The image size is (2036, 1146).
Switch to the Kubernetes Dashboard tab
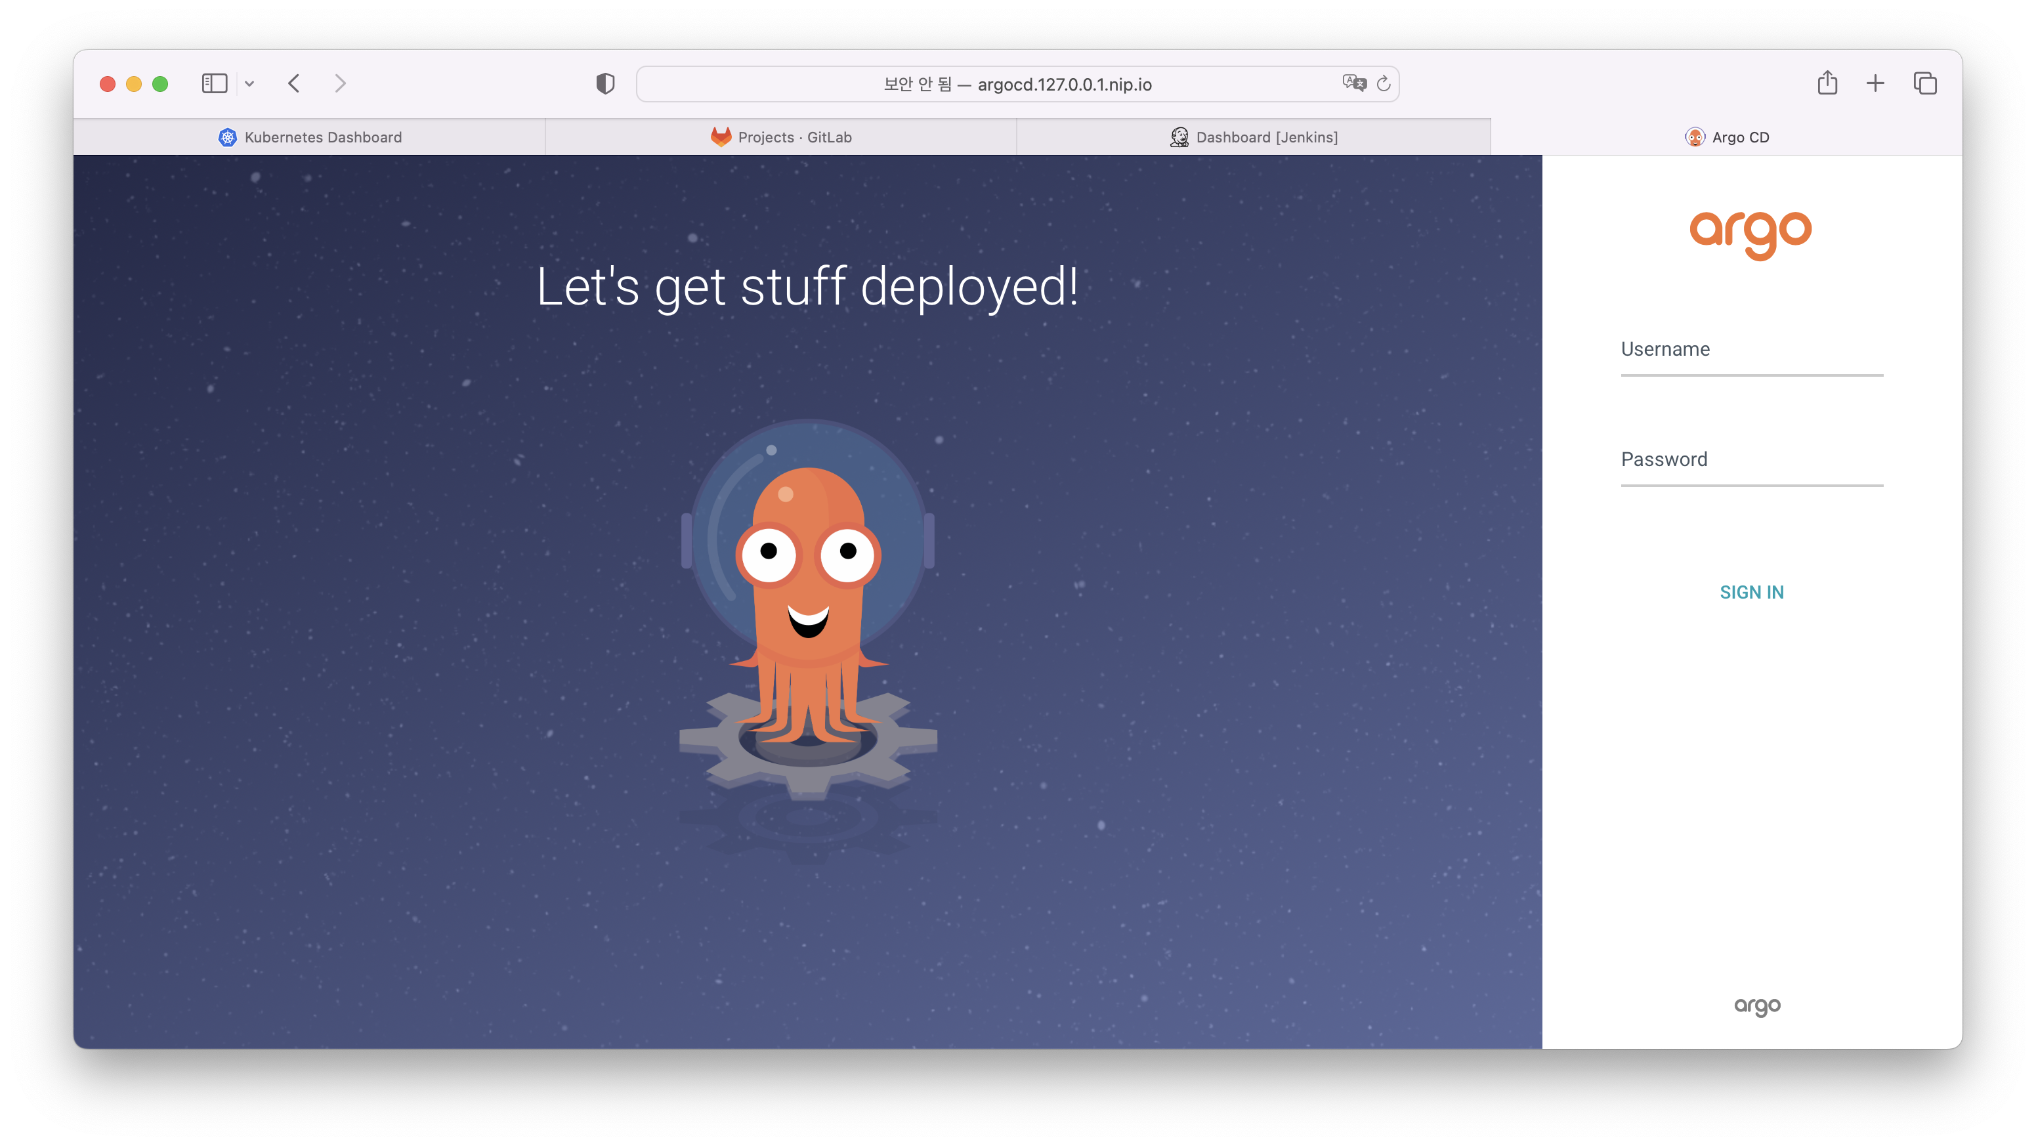point(310,138)
